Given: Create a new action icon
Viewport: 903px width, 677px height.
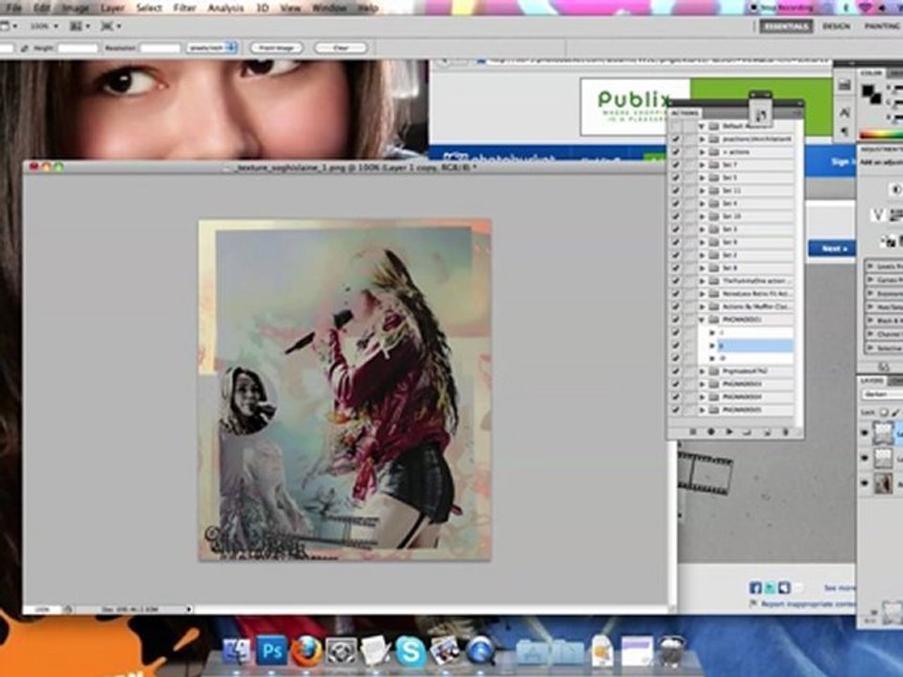Looking at the screenshot, I should coord(766,432).
